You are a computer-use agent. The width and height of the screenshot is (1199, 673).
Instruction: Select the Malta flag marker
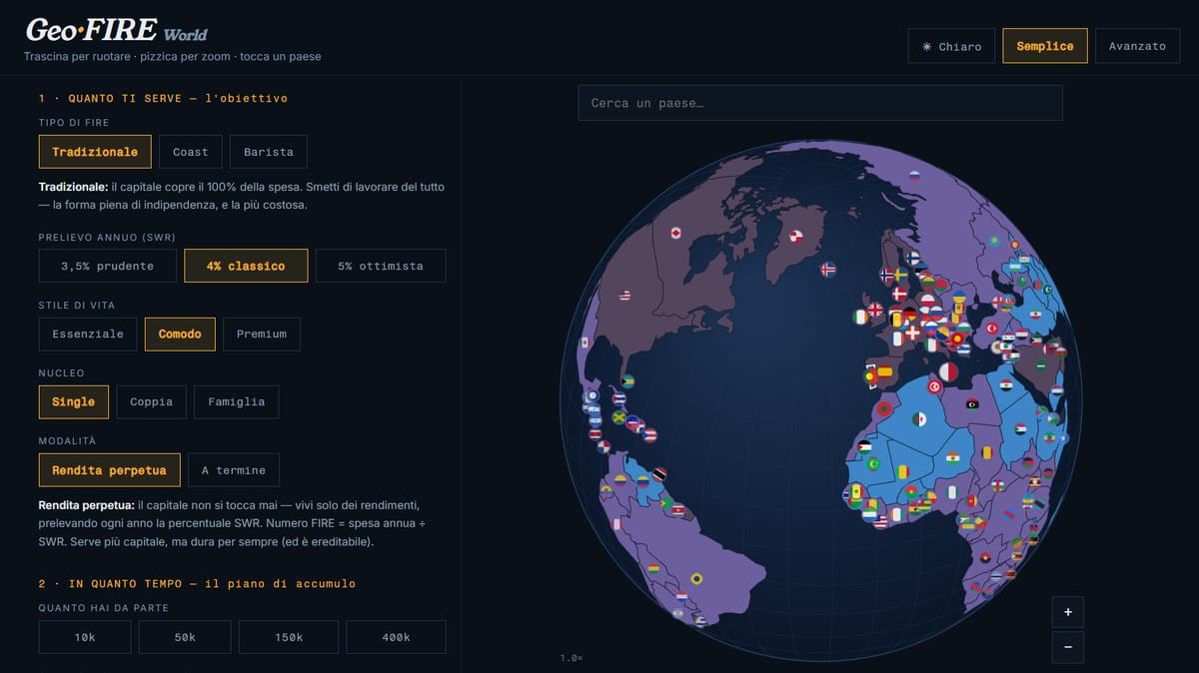click(x=948, y=371)
